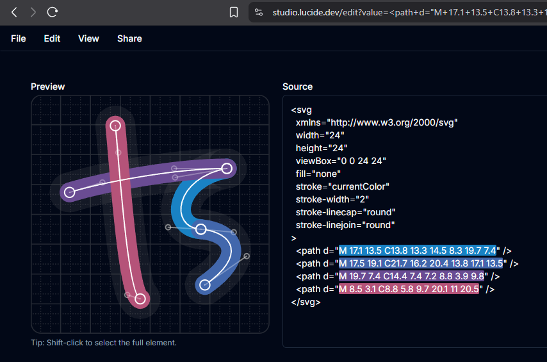The width and height of the screenshot is (547, 362).
Task: Click the studio.lucide.dev URL in address bar
Action: pyautogui.click(x=409, y=12)
